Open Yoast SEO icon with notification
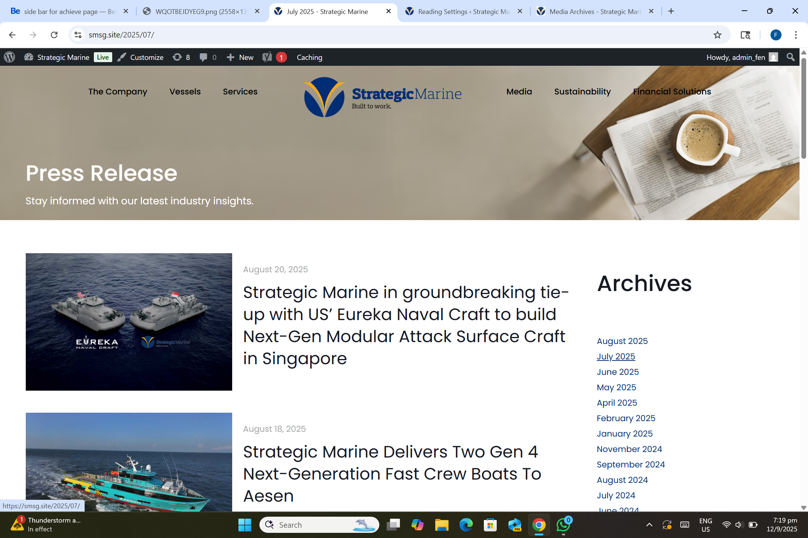The width and height of the screenshot is (808, 538). 274,57
